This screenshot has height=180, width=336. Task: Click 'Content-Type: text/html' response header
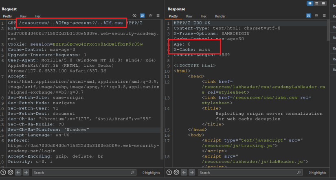coord(227,28)
